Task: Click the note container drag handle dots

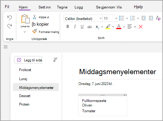Action: tap(103, 95)
